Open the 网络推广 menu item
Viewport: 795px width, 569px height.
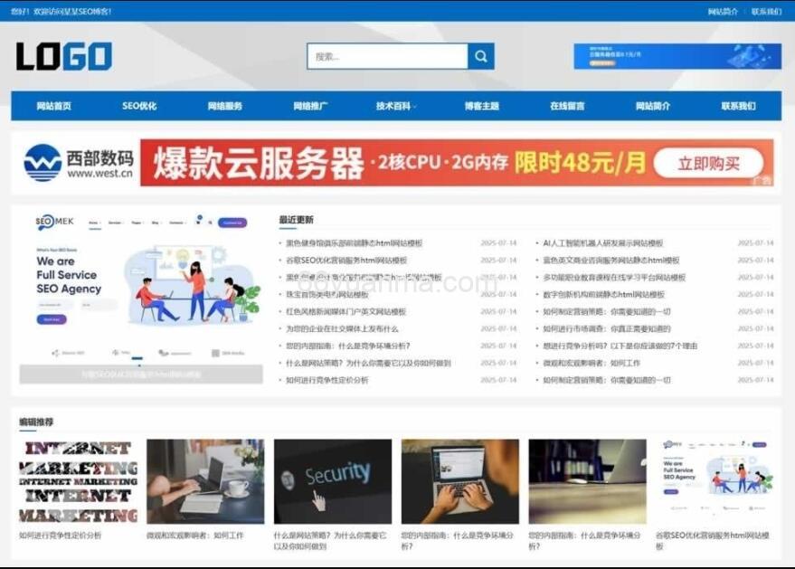(x=308, y=105)
